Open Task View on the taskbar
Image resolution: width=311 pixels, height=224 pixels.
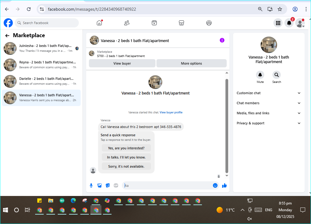pyautogui.click(x=27, y=210)
